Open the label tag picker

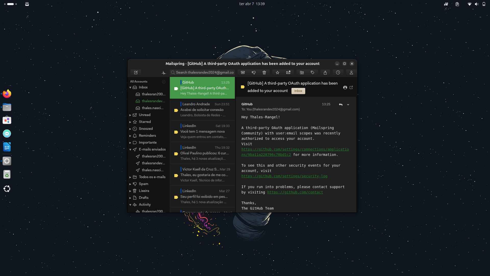(312, 73)
